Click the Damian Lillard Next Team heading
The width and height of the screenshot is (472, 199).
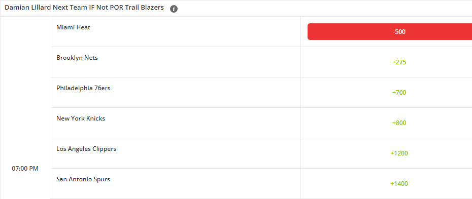click(84, 8)
